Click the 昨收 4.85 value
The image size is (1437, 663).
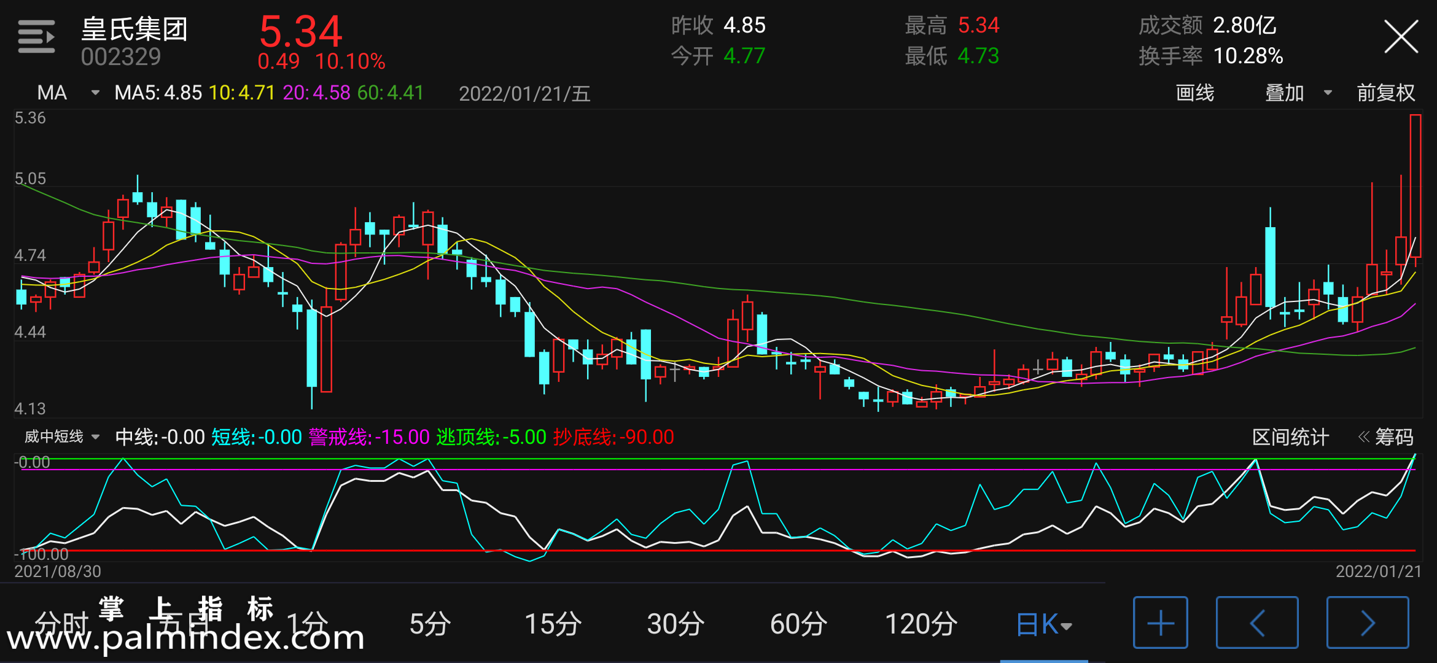click(744, 25)
